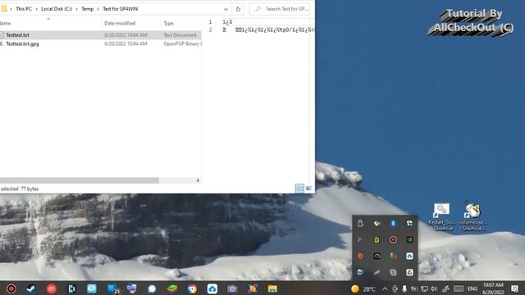Switch to the large icons view button
525x295 pixels.
point(308,188)
